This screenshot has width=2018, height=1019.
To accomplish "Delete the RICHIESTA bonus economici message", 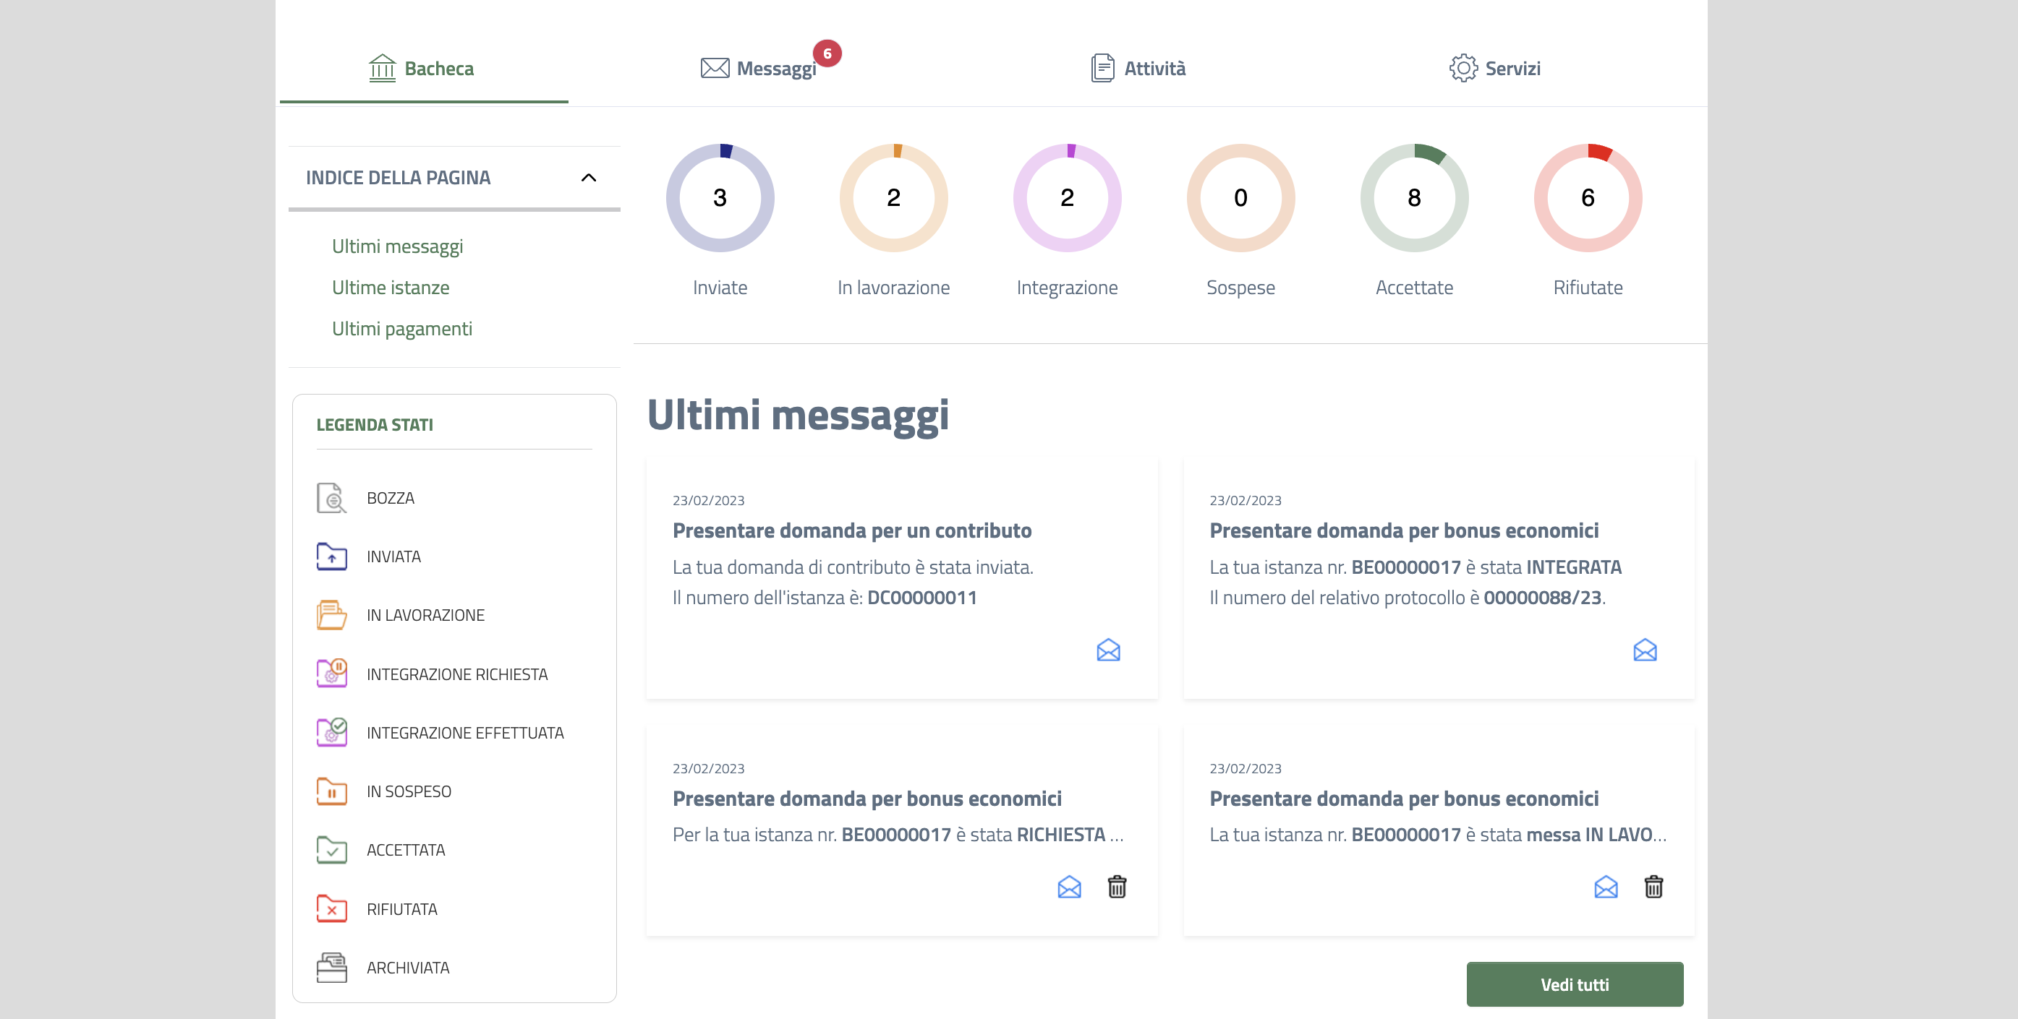I will tap(1116, 887).
